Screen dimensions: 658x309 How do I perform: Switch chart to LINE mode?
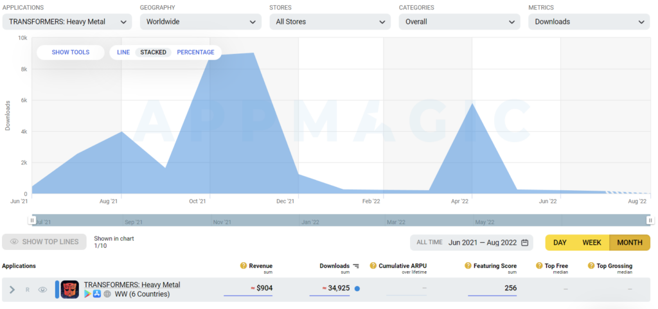123,53
